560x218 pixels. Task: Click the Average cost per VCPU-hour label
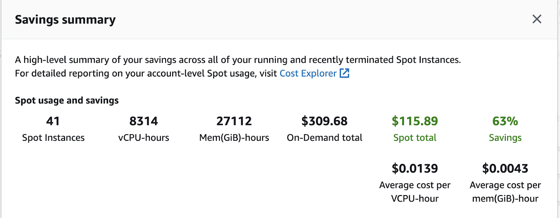(415, 192)
